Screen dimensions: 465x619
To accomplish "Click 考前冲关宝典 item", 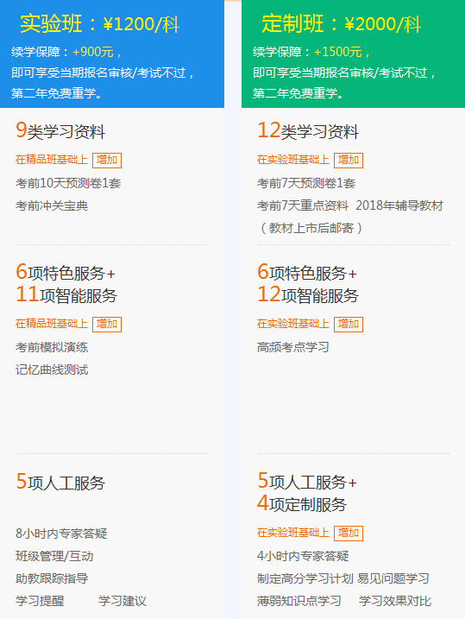I will click(x=52, y=205).
